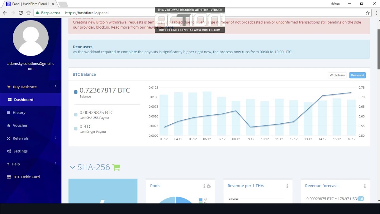Expand the Referrals submenu arrow

coord(55,138)
